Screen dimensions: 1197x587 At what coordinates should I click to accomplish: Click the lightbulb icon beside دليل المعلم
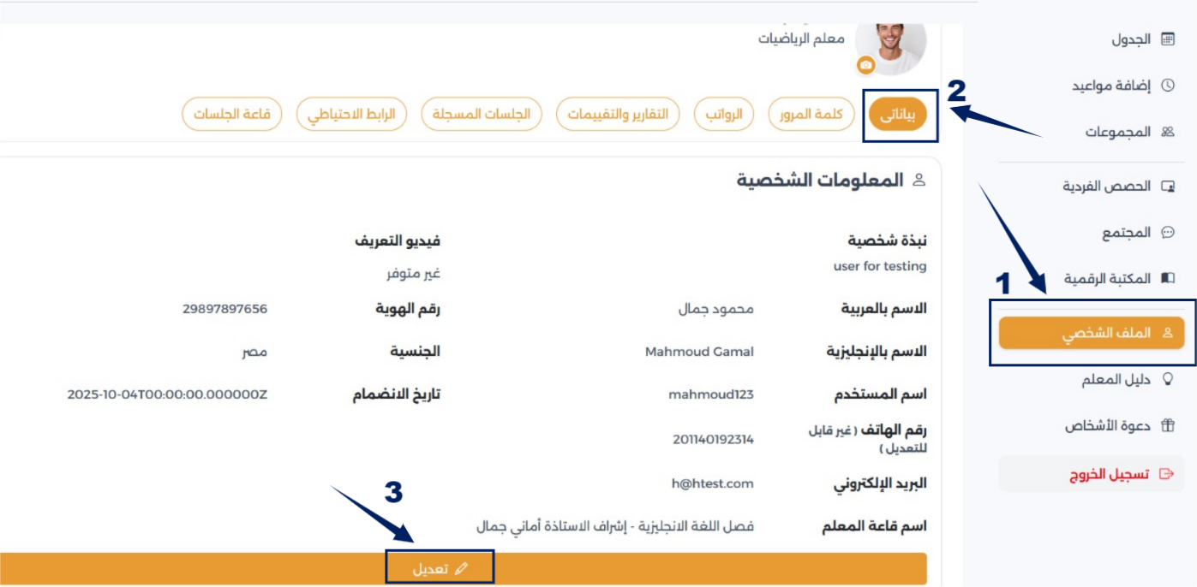click(x=1167, y=380)
